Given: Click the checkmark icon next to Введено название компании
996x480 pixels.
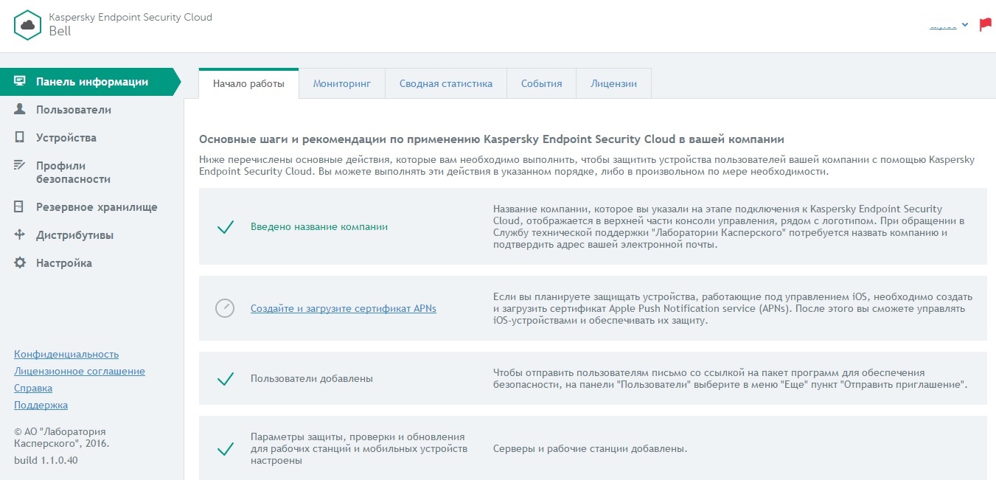Looking at the screenshot, I should [x=226, y=227].
